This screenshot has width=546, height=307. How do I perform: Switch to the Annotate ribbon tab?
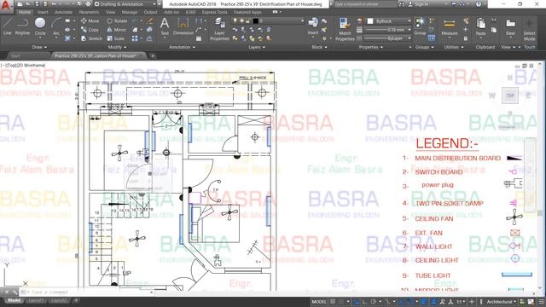[63, 12]
